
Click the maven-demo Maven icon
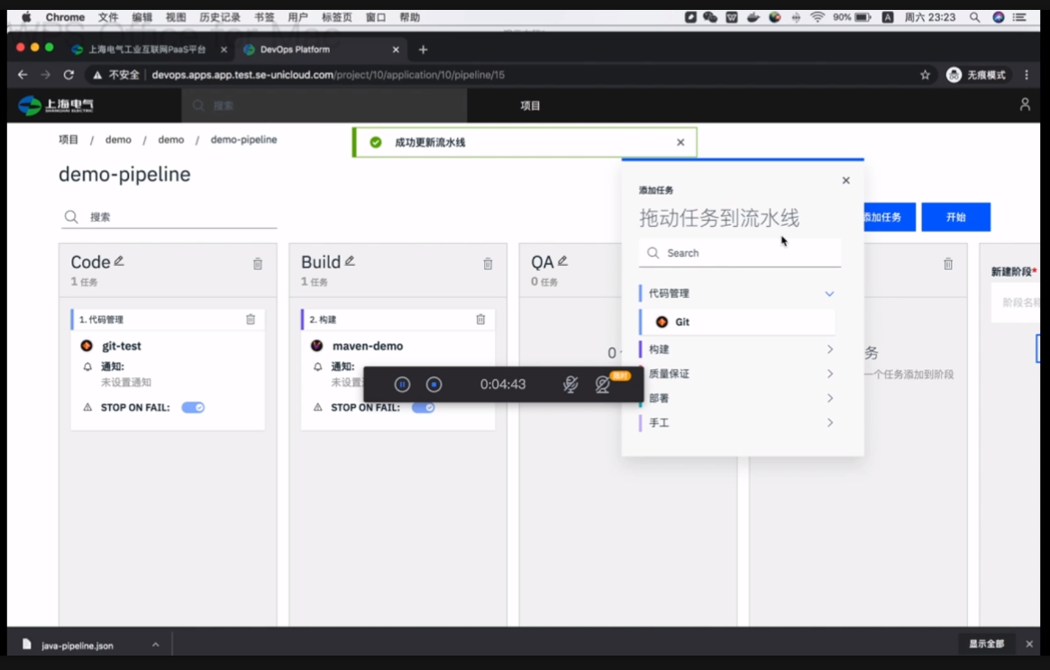pos(316,346)
